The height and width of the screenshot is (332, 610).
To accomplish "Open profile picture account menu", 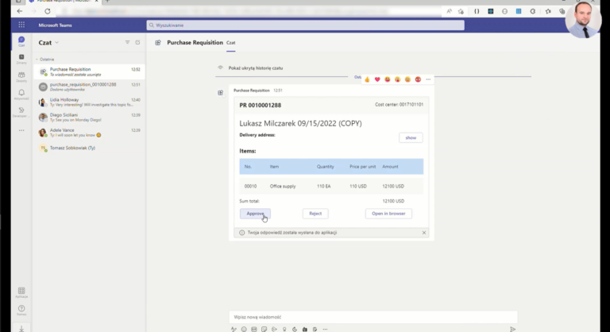I will point(583,20).
